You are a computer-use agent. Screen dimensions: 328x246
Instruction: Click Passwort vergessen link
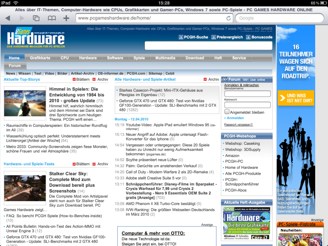[x=239, y=125]
